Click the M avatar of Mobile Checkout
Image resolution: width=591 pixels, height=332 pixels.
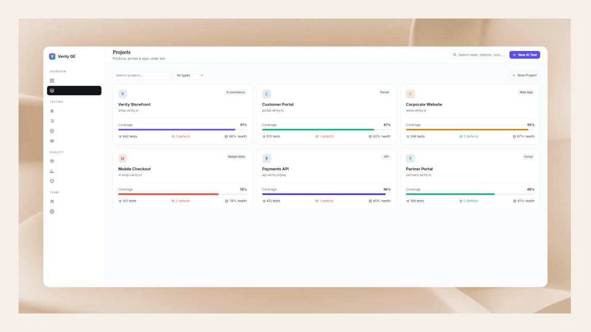pyautogui.click(x=123, y=159)
